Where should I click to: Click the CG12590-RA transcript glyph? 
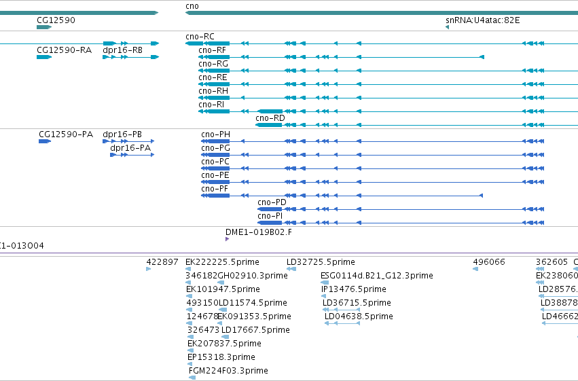(44, 57)
